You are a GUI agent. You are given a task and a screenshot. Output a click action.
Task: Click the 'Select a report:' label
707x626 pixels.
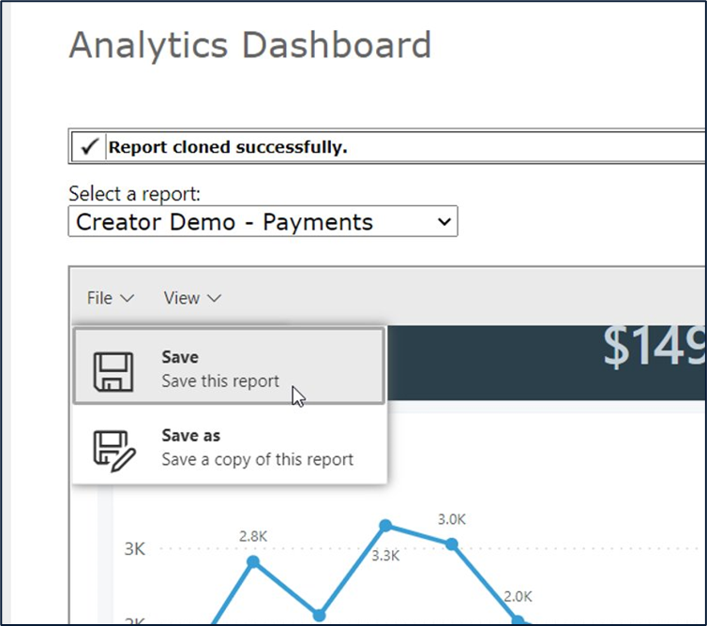[134, 194]
